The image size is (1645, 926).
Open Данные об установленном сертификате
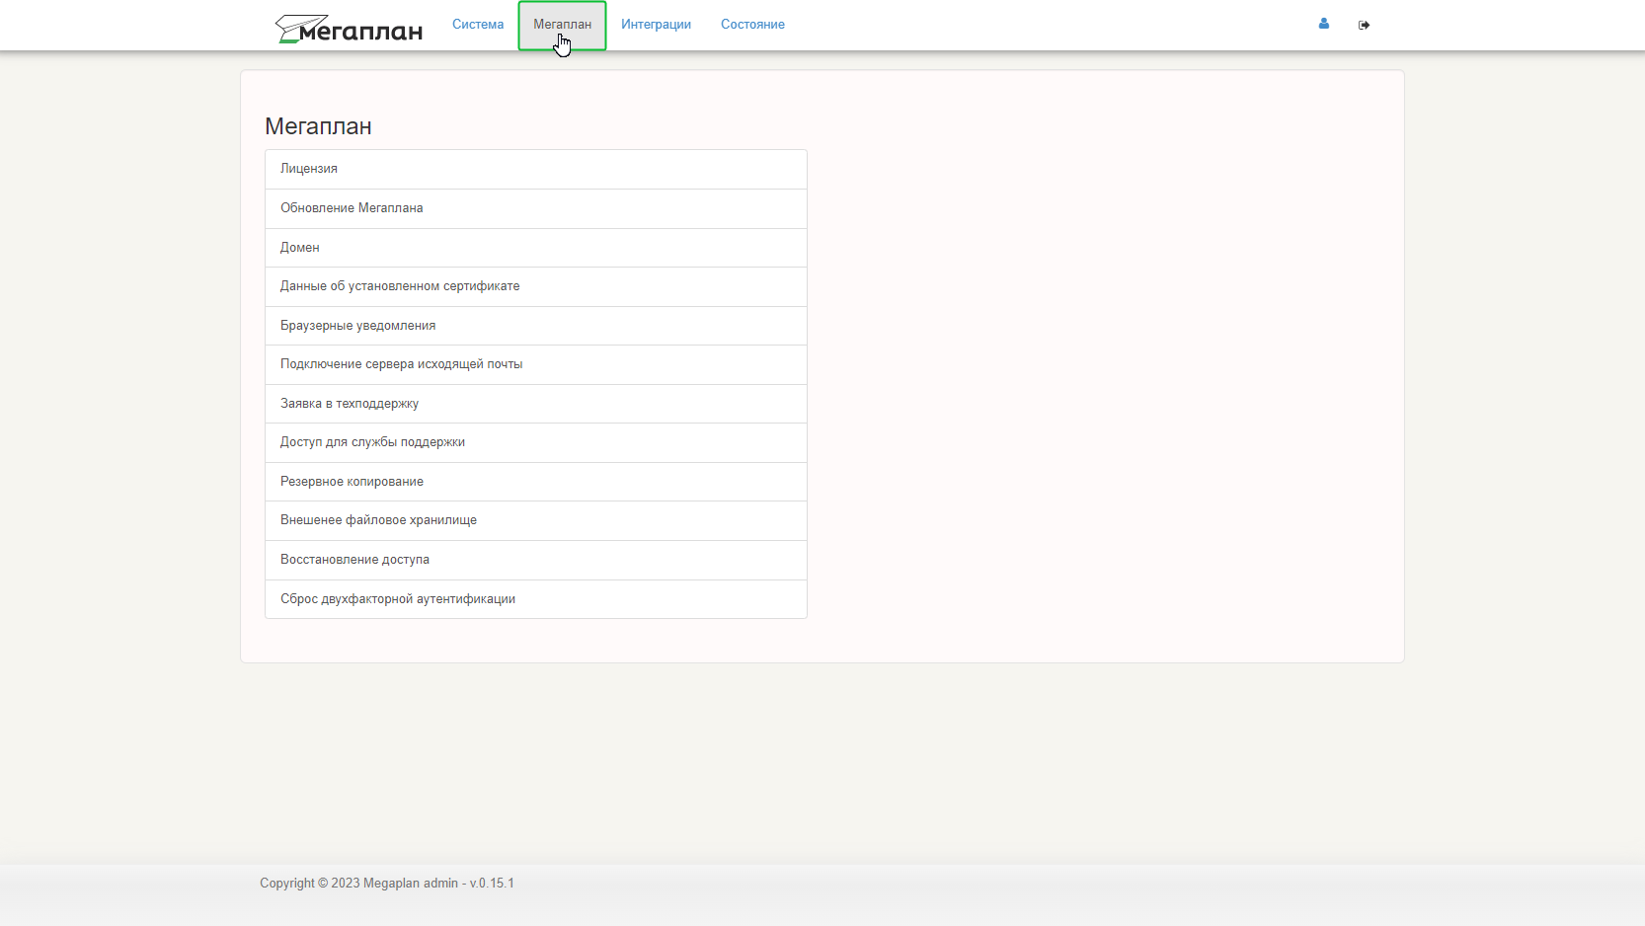coord(536,286)
